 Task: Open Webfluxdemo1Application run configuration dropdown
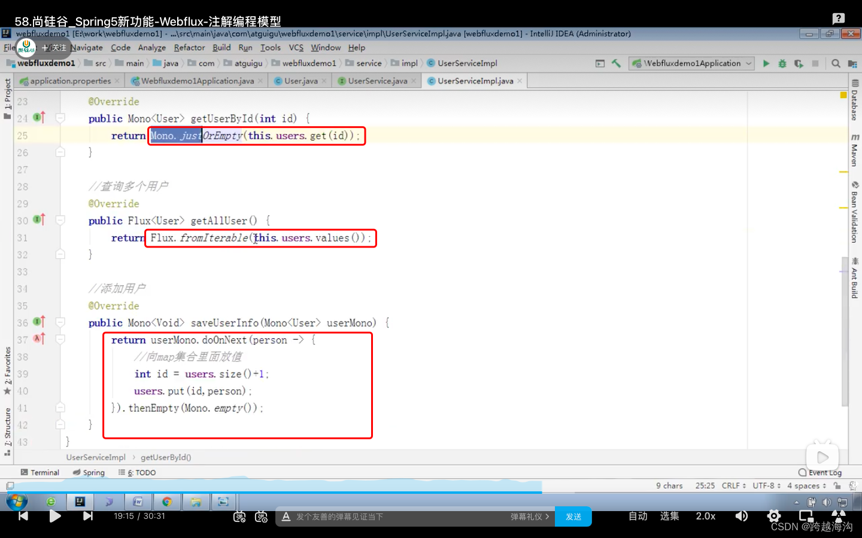tap(691, 63)
